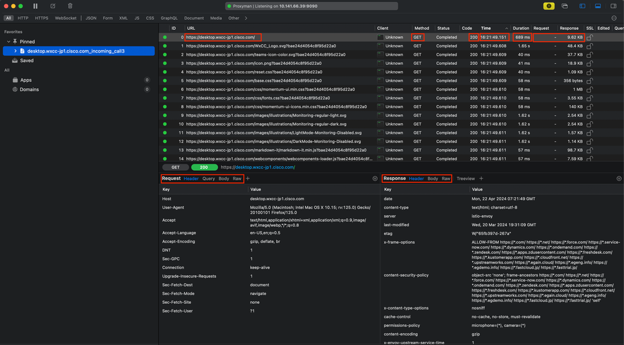Click the GET method badge
The width and height of the screenshot is (624, 345).
click(176, 167)
